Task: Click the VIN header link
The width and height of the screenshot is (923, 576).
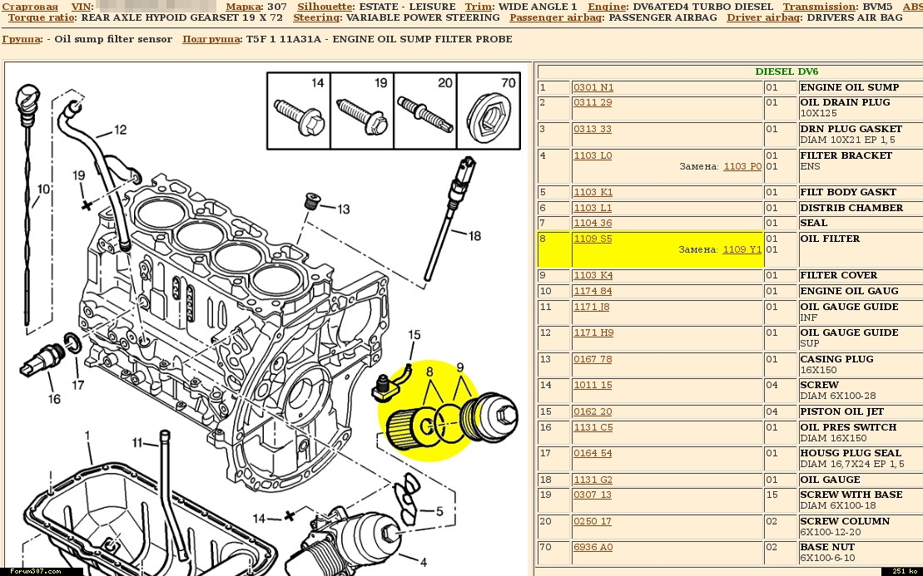Action: 82,7
